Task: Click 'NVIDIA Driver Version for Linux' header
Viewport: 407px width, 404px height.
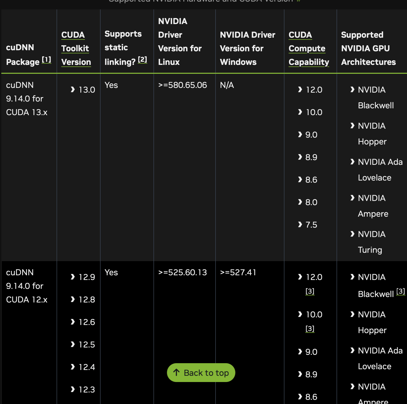Action: coord(180,42)
